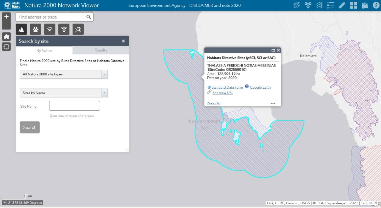Go to the default map extent (Home)
Screen dimensions: 381x208
pyautogui.click(x=6, y=37)
